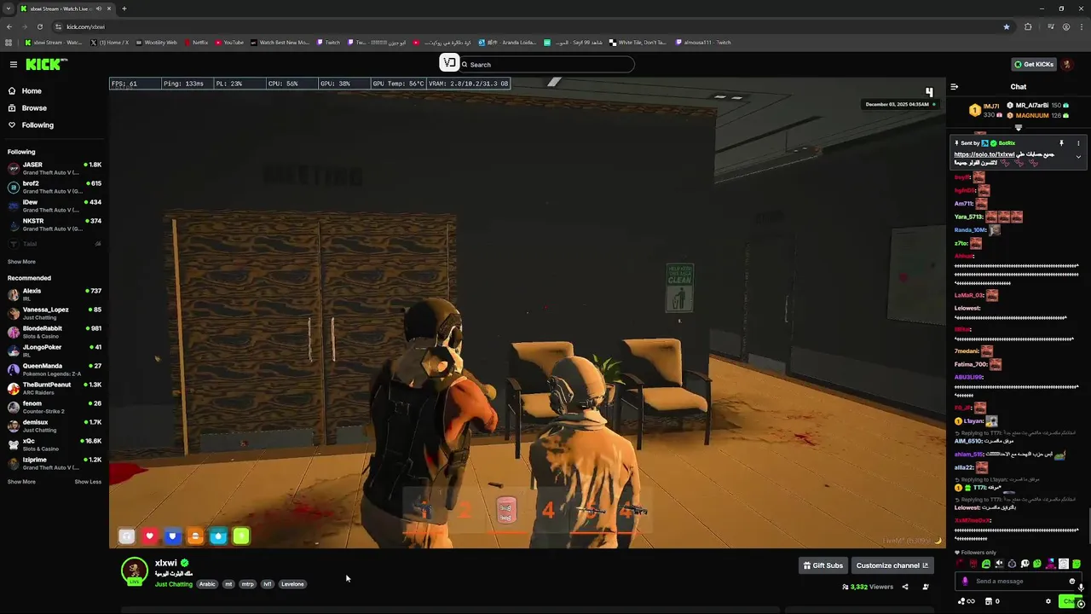Viewport: 1091px width, 614px height.
Task: Collapse Recommended list with Show Less
Action: [x=88, y=482]
